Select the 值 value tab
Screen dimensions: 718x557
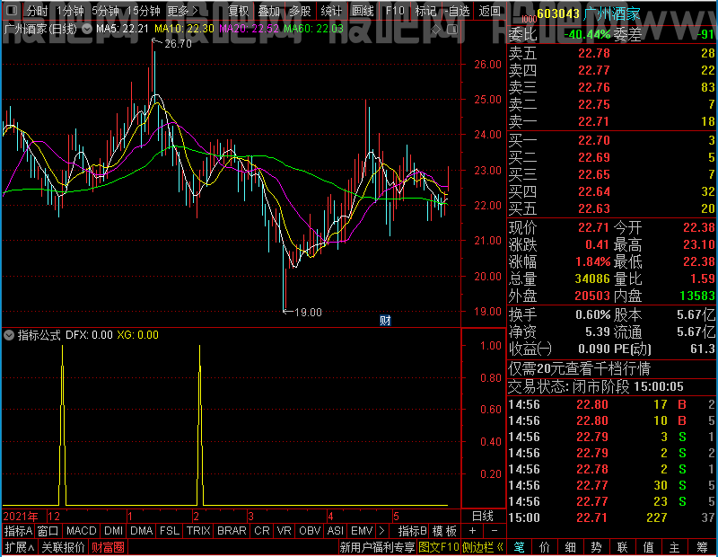(x=649, y=547)
